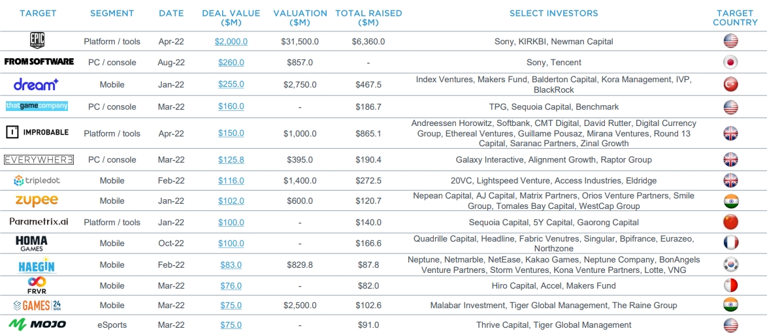
Task: Click the Epic Games logo
Action: pos(37,40)
